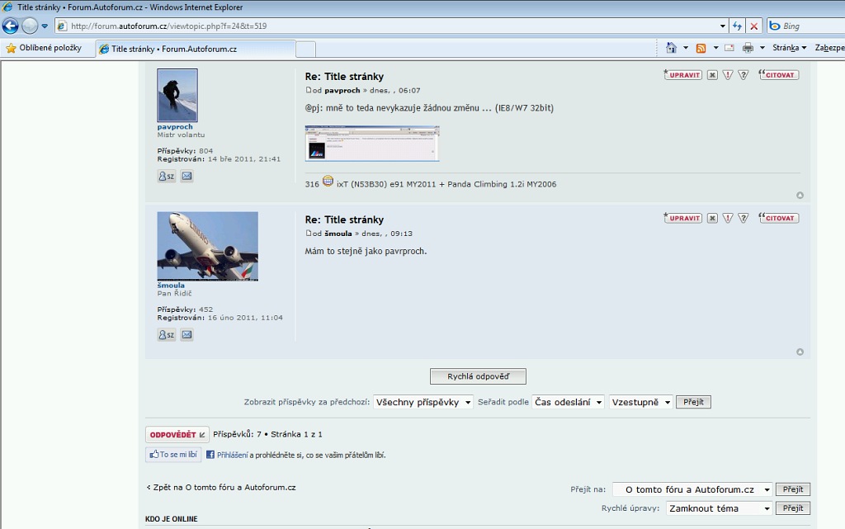Click the 'Odpovědět' reply button
The width and height of the screenshot is (845, 529).
pyautogui.click(x=177, y=434)
